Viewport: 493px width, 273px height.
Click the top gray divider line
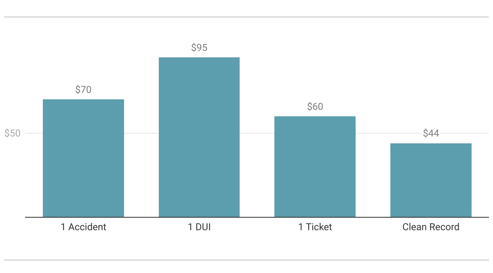click(x=247, y=17)
